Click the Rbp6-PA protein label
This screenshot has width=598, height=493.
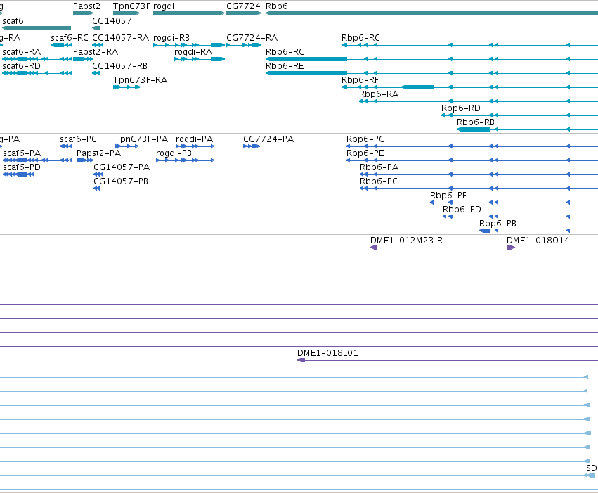379,167
